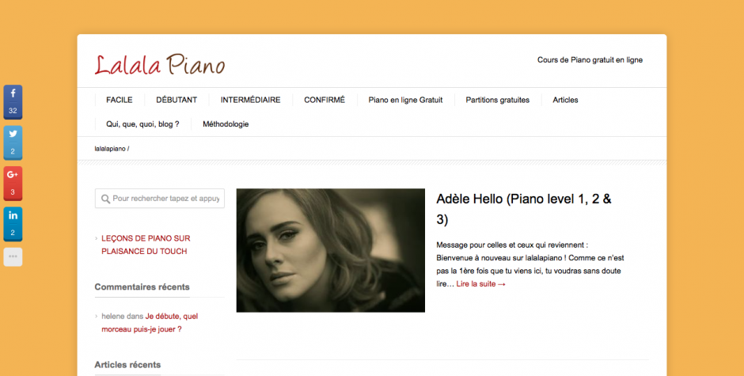Click the Twitter share icon
This screenshot has height=376, width=744.
(x=13, y=142)
